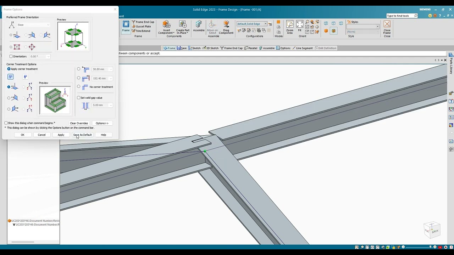
Task: Select Frame End Cap in Frame group
Action: pyautogui.click(x=143, y=22)
